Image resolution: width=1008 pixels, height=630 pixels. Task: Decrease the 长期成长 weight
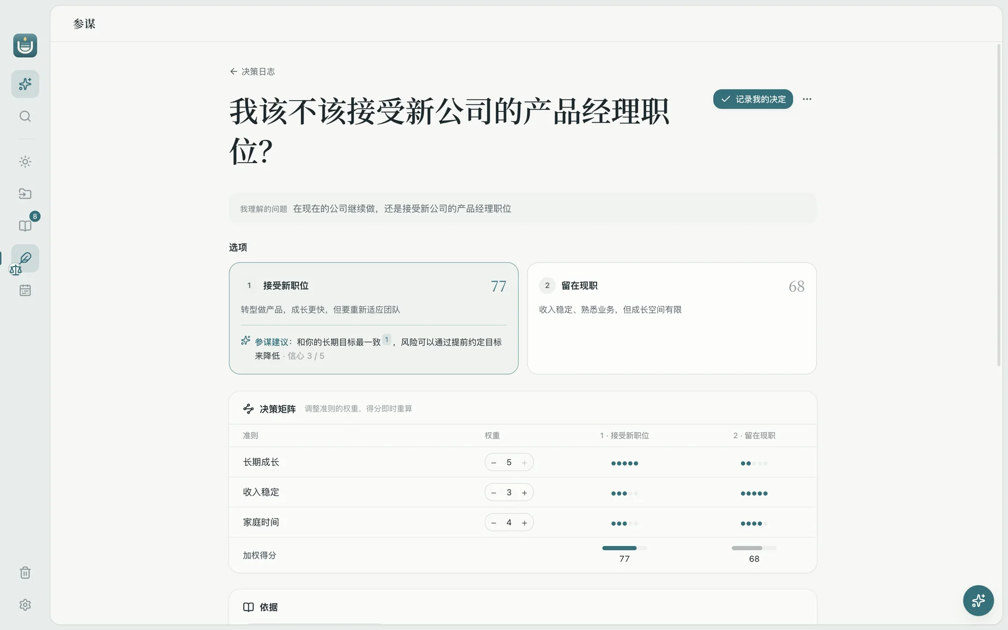[x=493, y=463]
